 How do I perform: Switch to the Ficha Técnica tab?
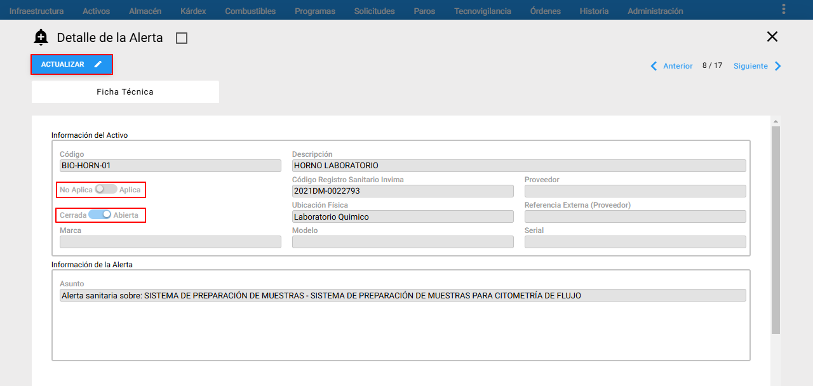pos(125,91)
